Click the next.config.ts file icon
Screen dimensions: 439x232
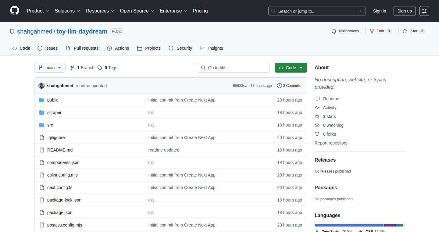42,187
